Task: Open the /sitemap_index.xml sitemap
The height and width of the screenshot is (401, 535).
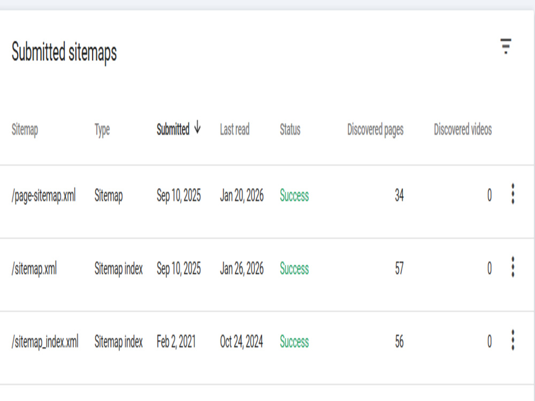Action: click(45, 342)
